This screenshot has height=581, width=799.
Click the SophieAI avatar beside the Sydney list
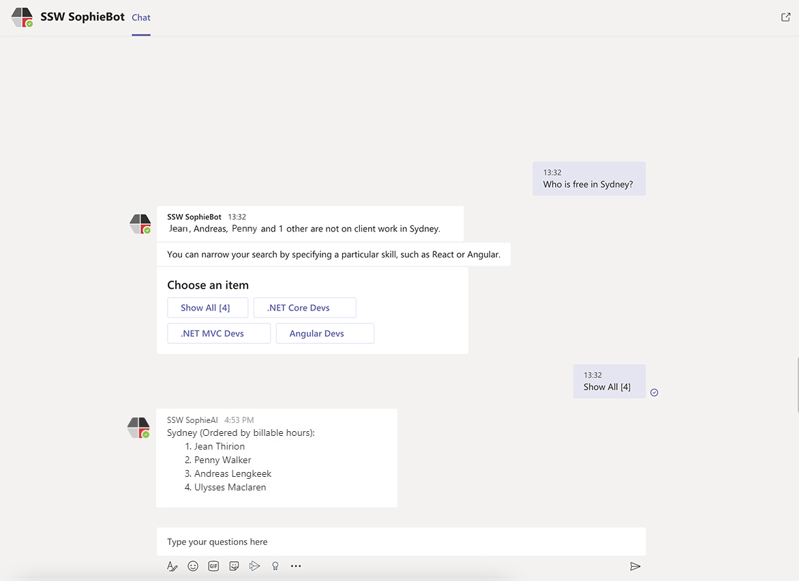coord(139,428)
